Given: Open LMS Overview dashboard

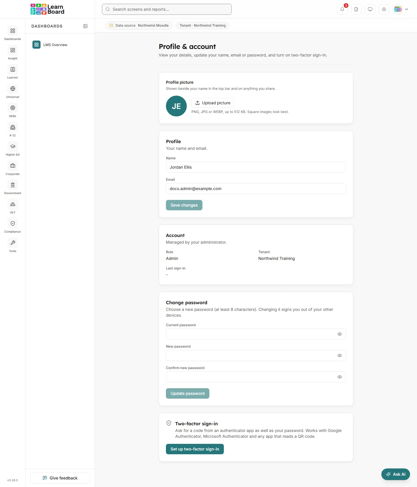Looking at the screenshot, I should coord(60,45).
